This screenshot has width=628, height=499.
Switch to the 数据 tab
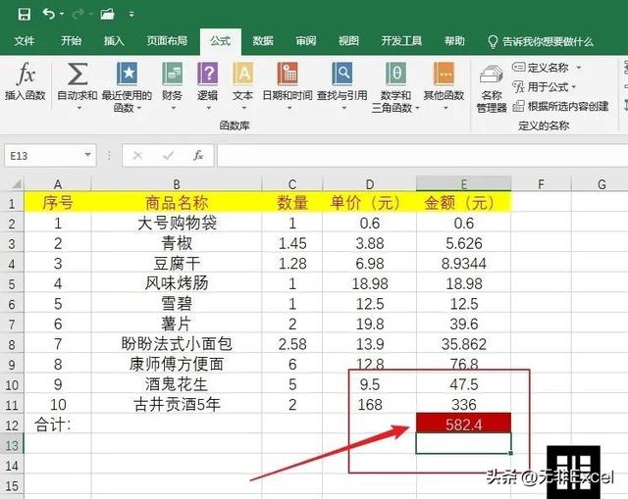pyautogui.click(x=263, y=41)
